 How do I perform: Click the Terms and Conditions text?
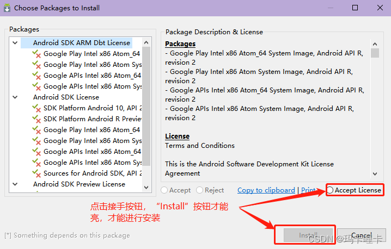tap(200, 146)
